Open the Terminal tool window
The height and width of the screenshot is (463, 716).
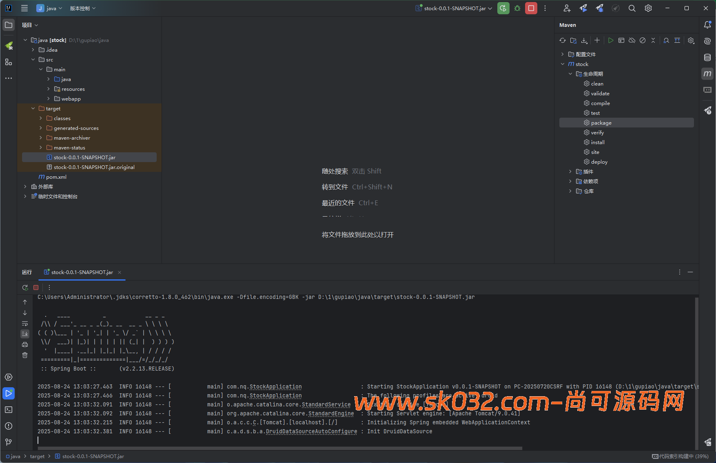click(x=9, y=410)
